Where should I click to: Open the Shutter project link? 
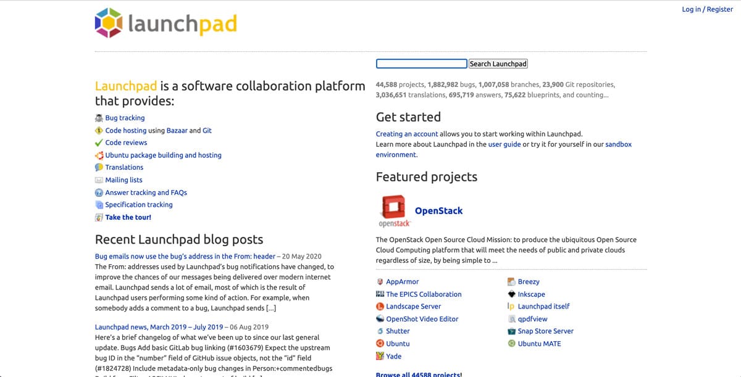coord(398,331)
